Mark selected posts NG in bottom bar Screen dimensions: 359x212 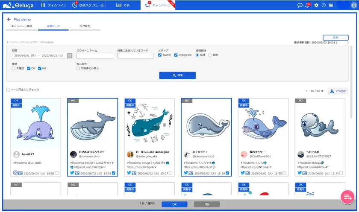click(x=207, y=204)
